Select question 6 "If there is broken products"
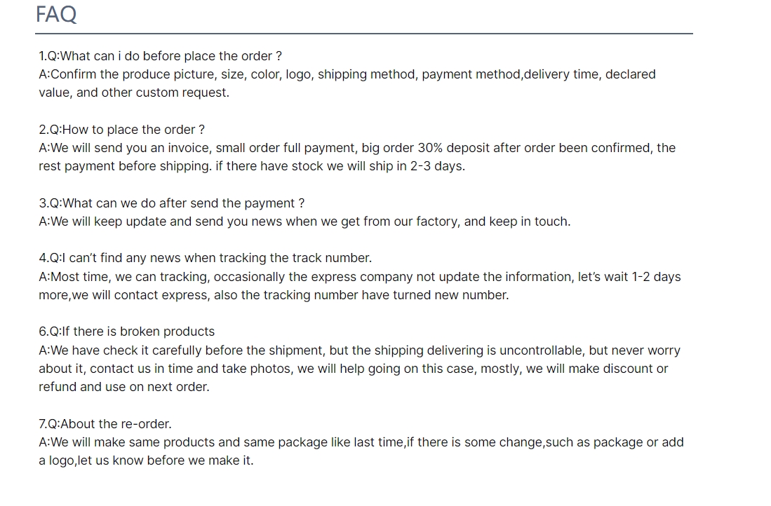 click(x=126, y=331)
